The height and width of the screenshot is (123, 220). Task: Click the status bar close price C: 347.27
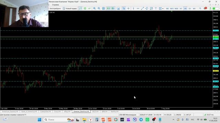click(x=188, y=115)
